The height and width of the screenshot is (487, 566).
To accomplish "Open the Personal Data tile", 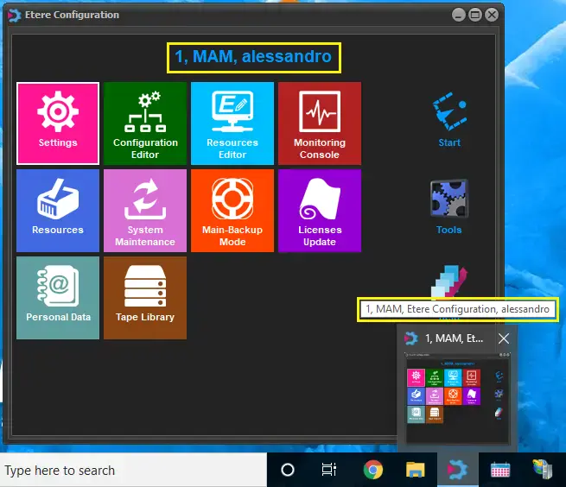I will [x=58, y=297].
